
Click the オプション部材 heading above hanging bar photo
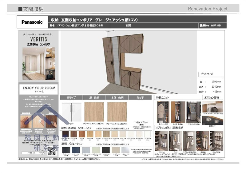tap(212, 97)
